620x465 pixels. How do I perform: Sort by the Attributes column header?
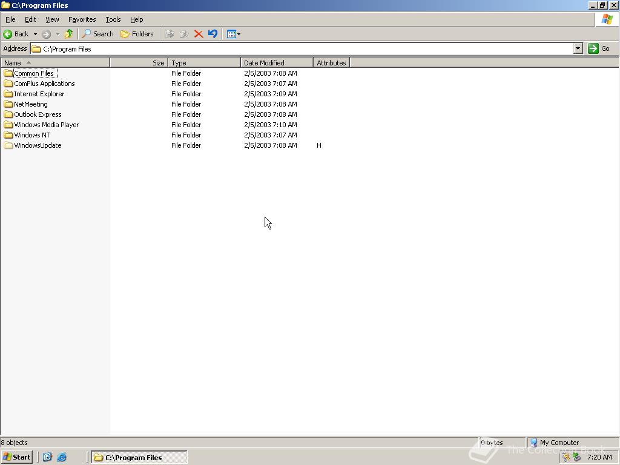331,62
